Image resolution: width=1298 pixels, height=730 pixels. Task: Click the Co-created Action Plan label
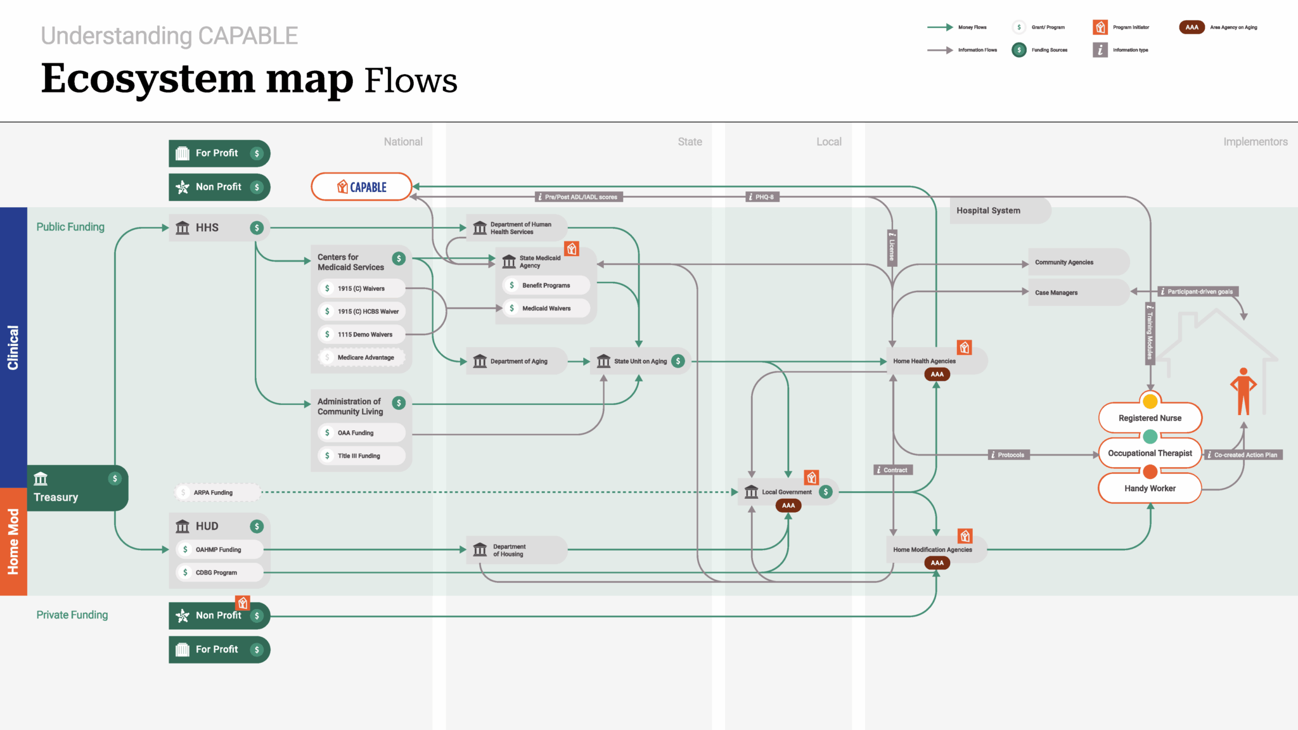point(1243,455)
